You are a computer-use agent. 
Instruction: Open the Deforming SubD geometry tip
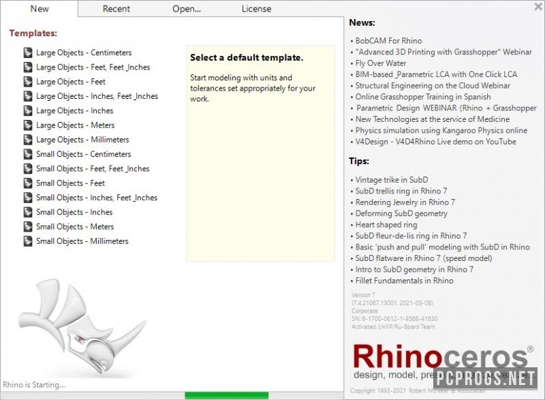click(401, 214)
